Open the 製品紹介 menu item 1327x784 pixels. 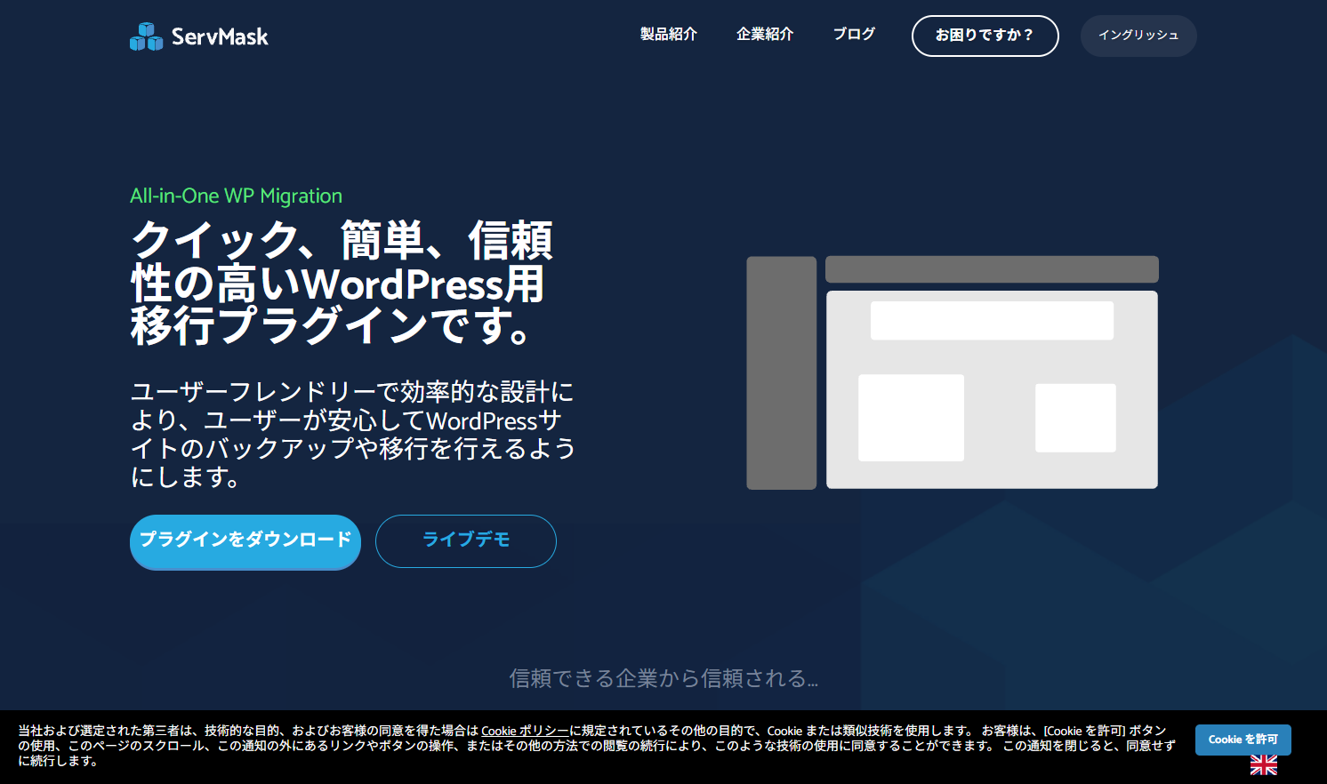point(669,34)
